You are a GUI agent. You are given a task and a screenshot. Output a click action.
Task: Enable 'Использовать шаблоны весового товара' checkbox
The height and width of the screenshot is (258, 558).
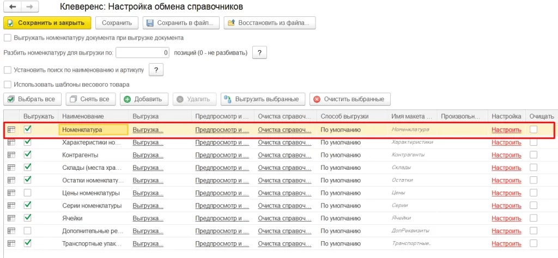coord(8,84)
